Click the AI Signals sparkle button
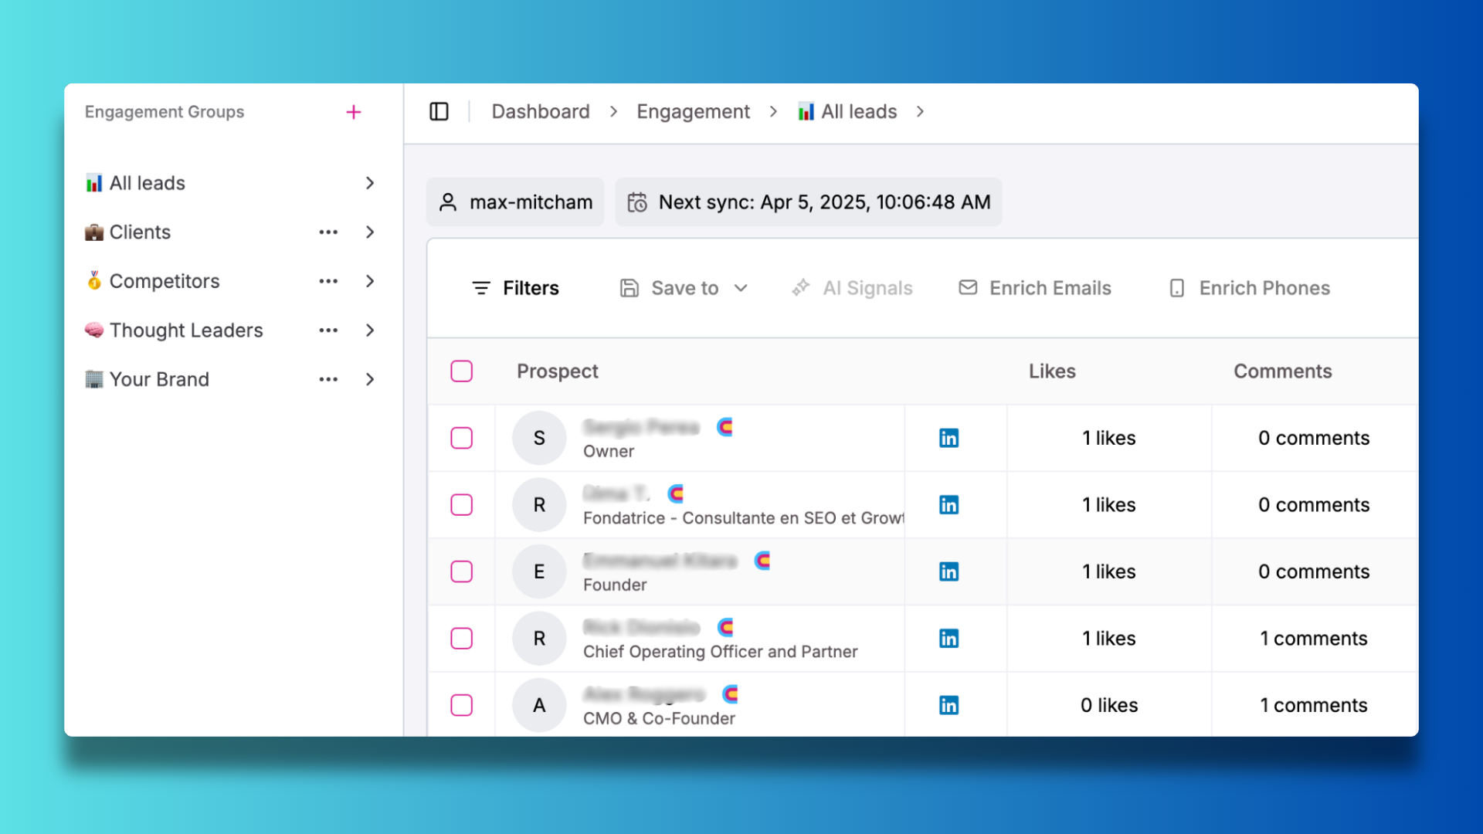The image size is (1483, 834). pos(853,288)
